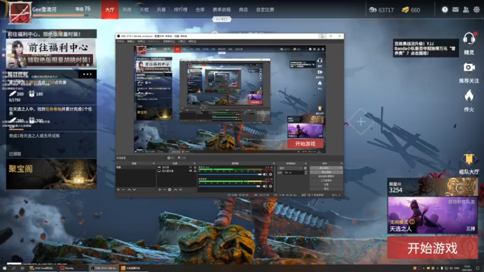Viewport: 484px width, 272px height.
Task: Open Windows taskbar search
Action: pyautogui.click(x=13, y=268)
